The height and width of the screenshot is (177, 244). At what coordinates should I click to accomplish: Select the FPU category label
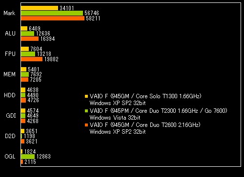[10, 54]
